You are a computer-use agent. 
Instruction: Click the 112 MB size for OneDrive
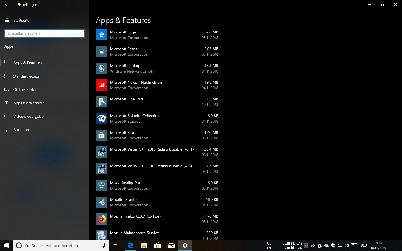pyautogui.click(x=212, y=99)
